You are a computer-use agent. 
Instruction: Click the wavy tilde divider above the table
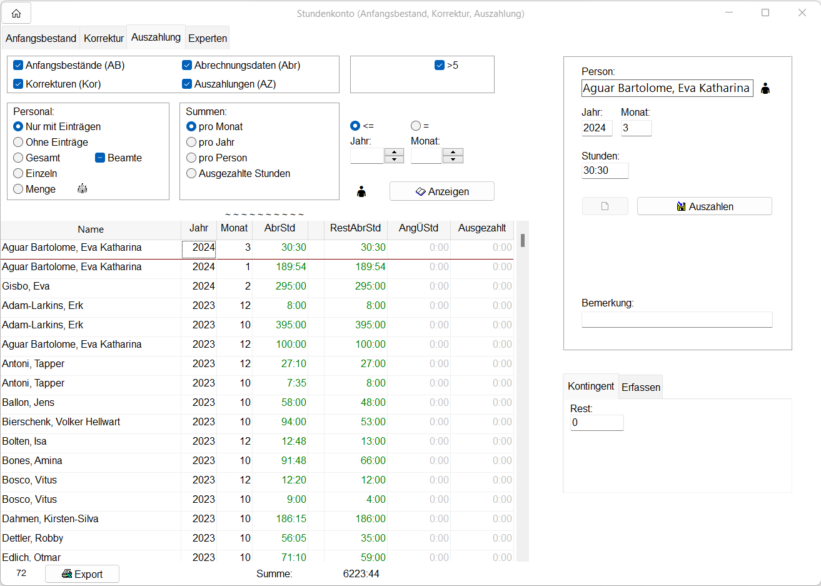tap(264, 215)
